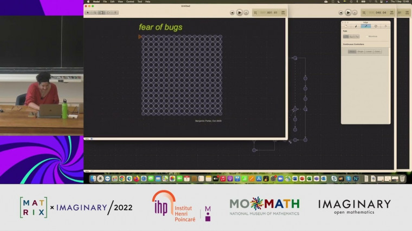412x231 pixels.
Task: Click first document tab icon in inspector
Action: [346, 26]
